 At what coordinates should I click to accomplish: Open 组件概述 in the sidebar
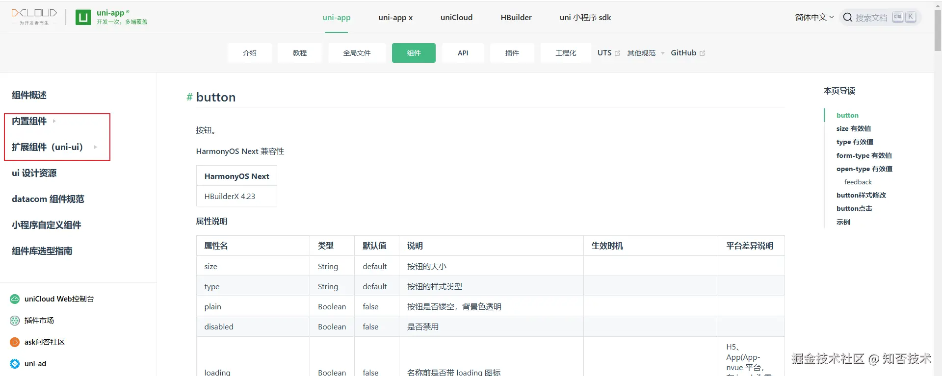coord(29,95)
